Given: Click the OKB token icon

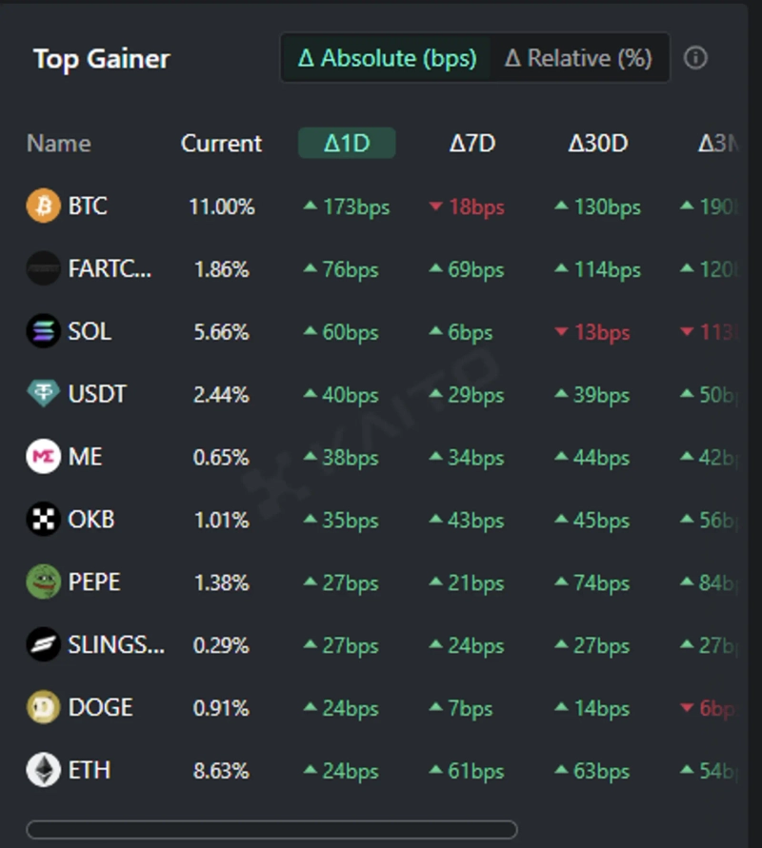Looking at the screenshot, I should [x=43, y=520].
